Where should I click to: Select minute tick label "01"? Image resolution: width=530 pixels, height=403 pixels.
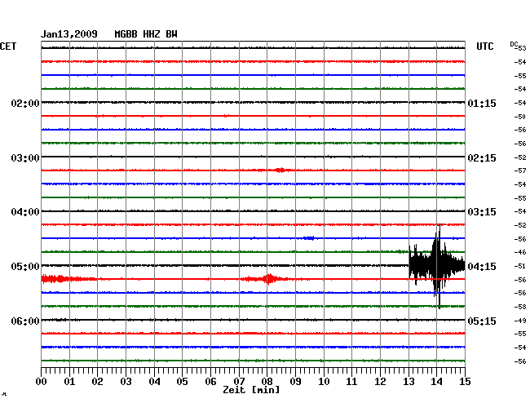[x=69, y=382]
